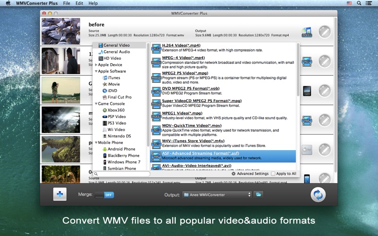Click the Apple TV profile icon of the fifth video
This screenshot has height=236, width=378.
click(307, 150)
